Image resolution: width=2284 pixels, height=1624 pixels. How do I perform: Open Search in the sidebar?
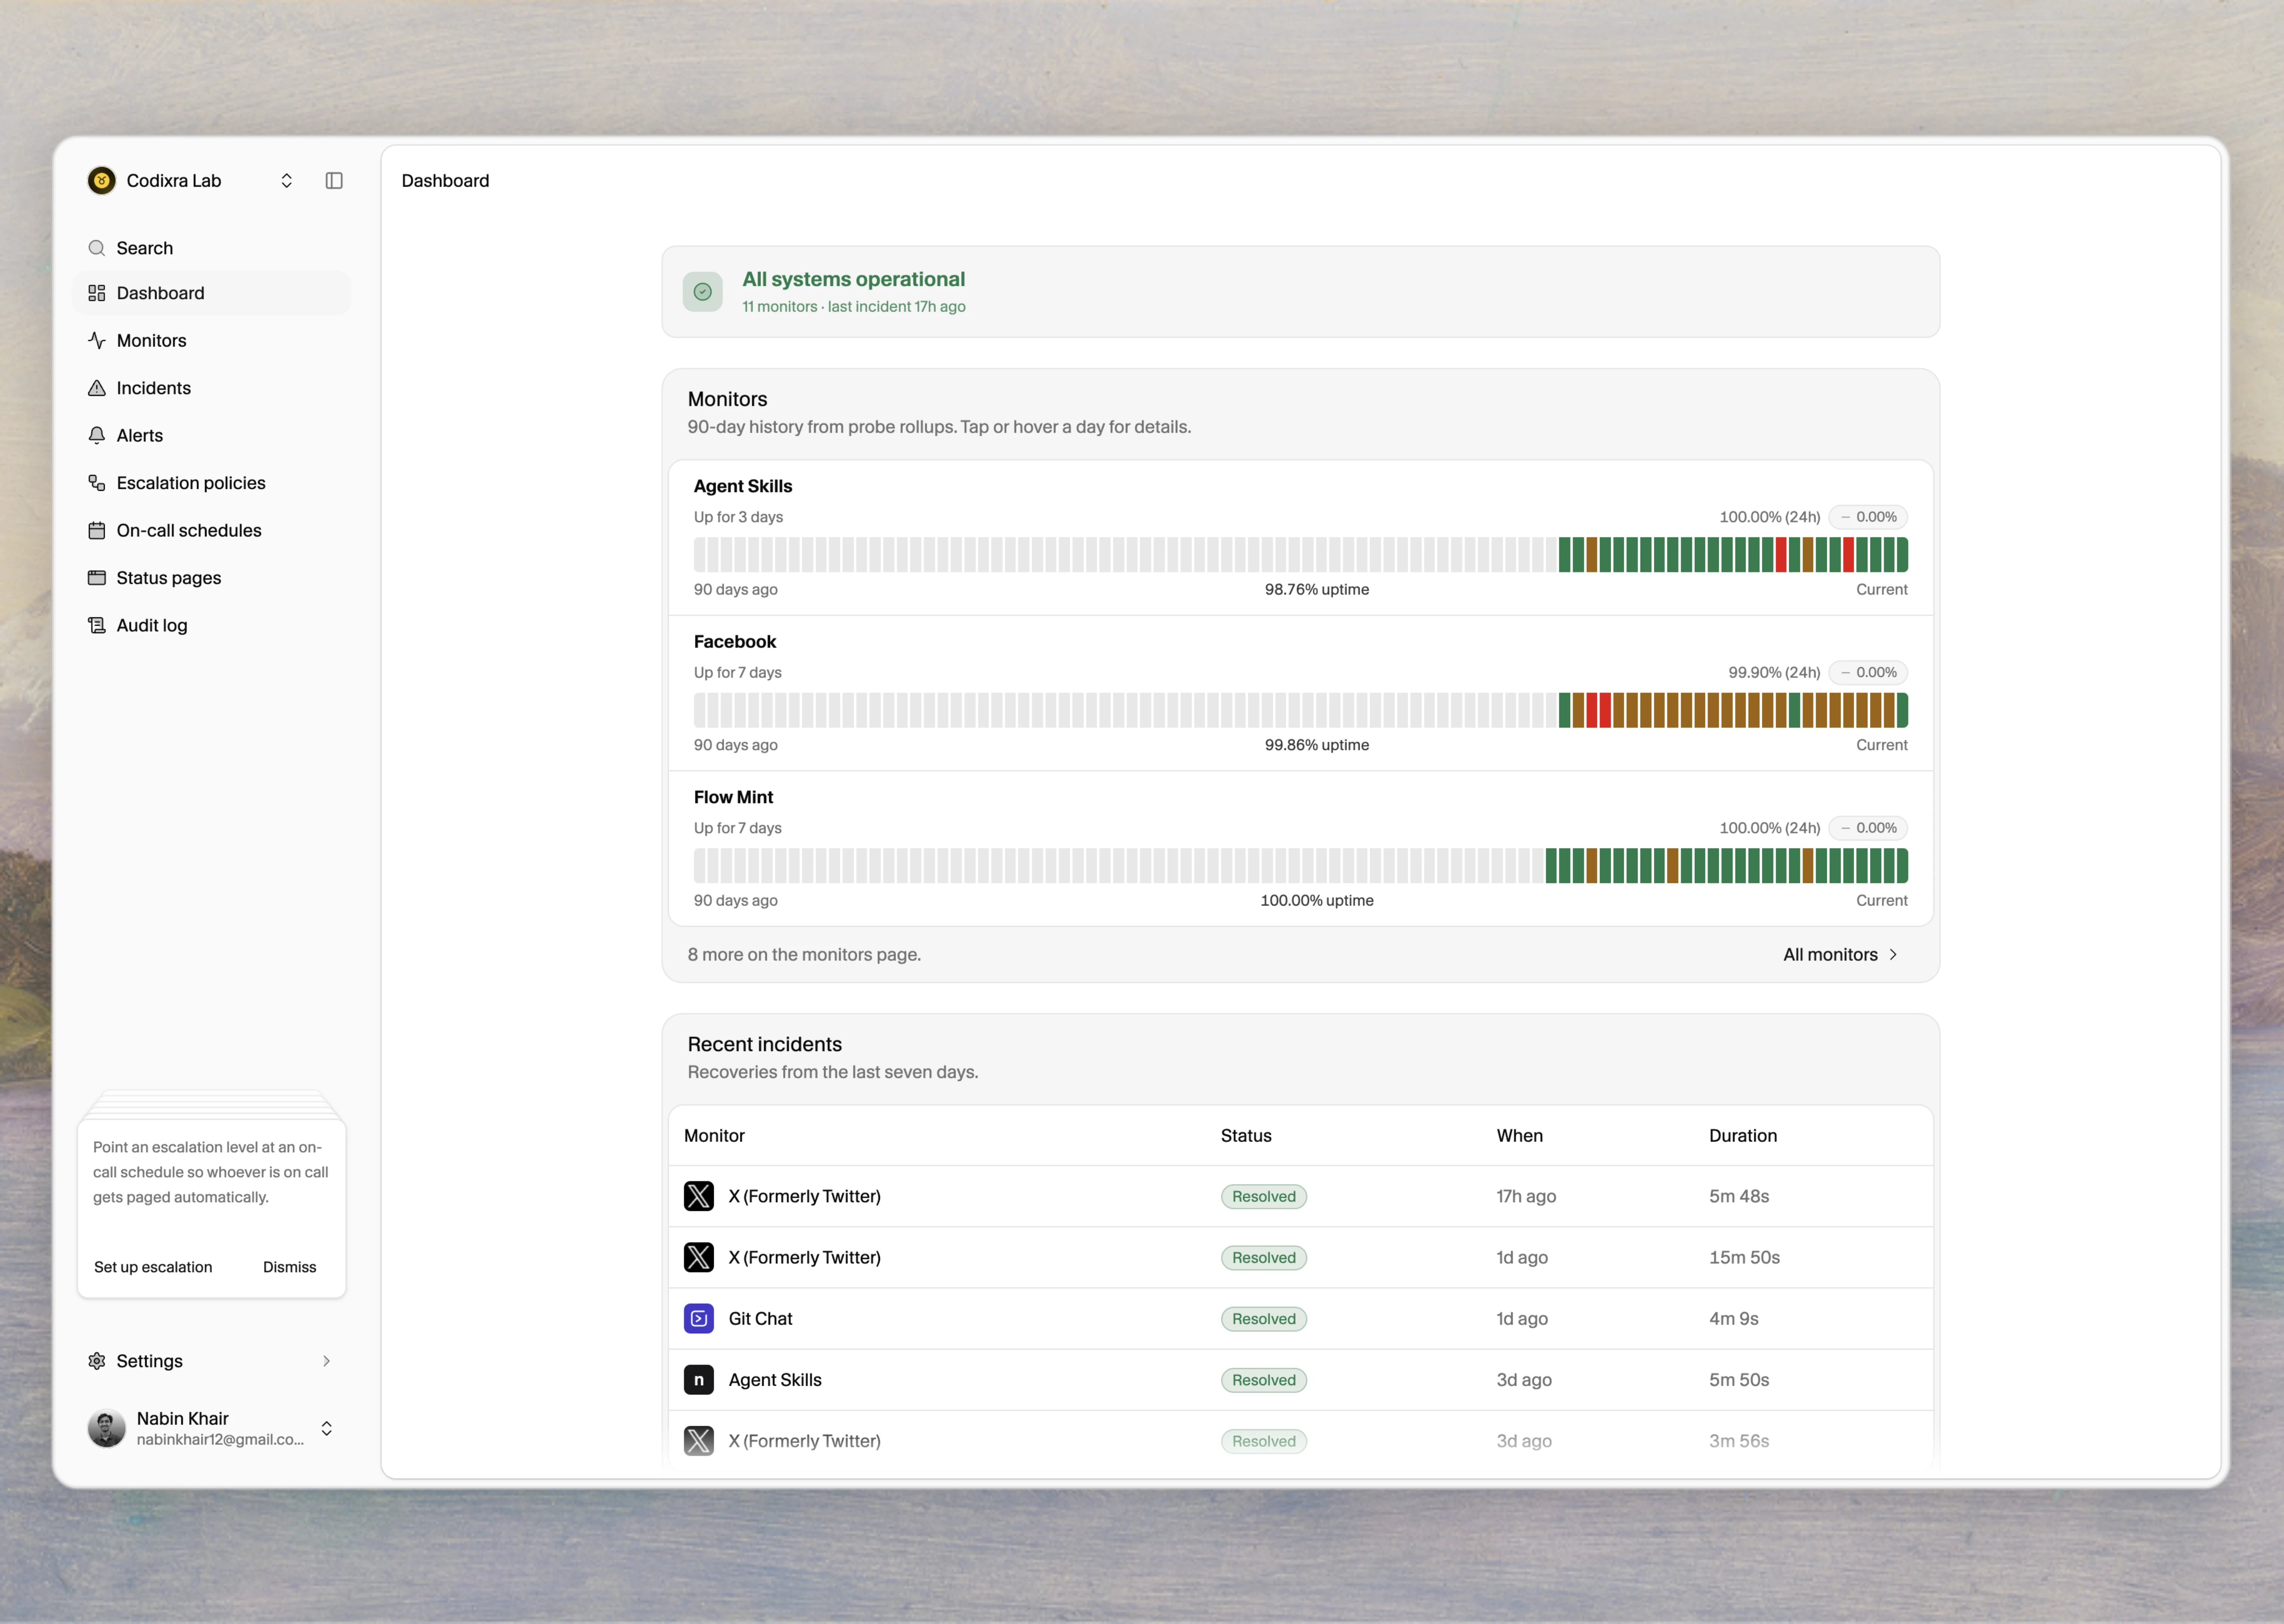click(212, 248)
